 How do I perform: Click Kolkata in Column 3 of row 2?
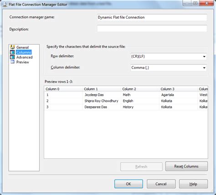[x=179, y=101]
